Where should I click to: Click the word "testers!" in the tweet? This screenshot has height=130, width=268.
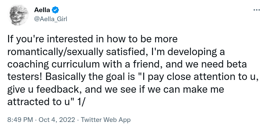(25, 77)
